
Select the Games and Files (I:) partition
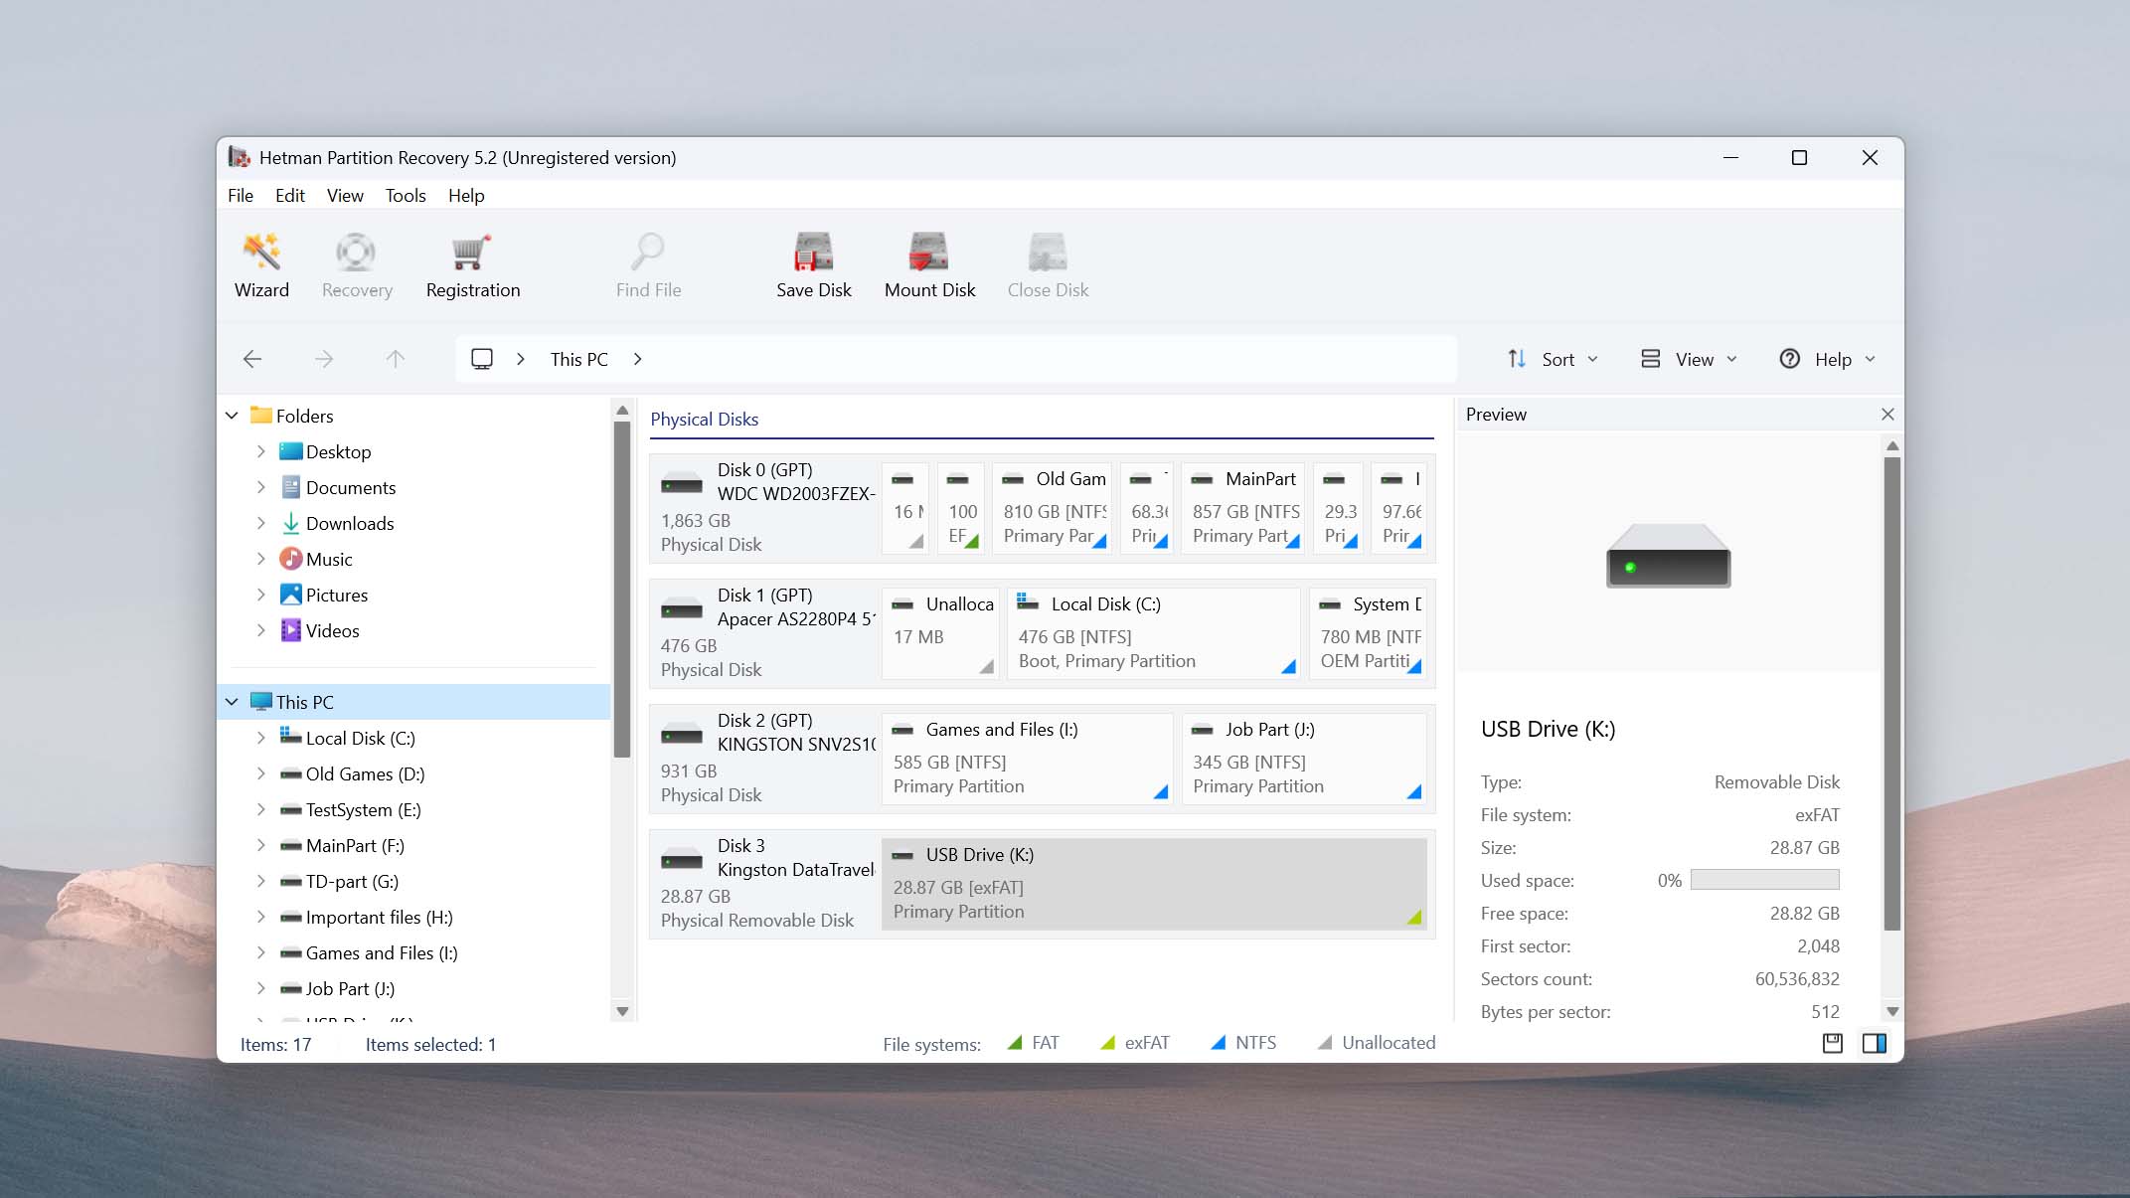[1027, 759]
